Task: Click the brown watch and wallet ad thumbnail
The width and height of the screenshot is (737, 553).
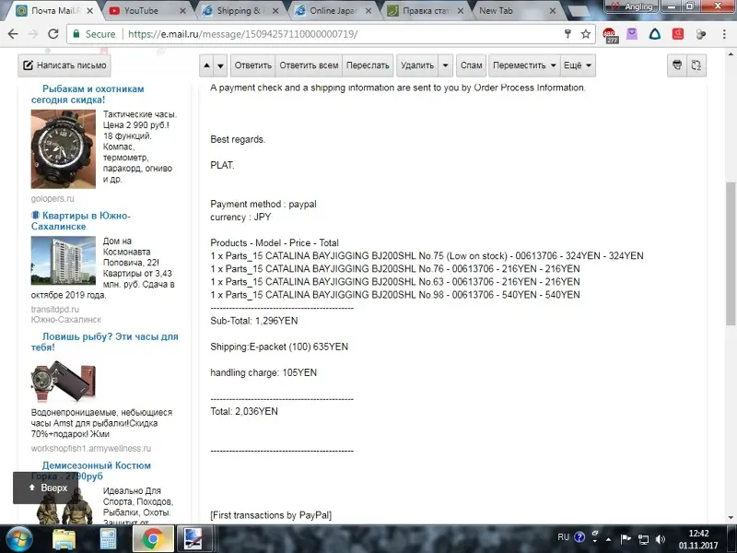Action: [x=64, y=382]
